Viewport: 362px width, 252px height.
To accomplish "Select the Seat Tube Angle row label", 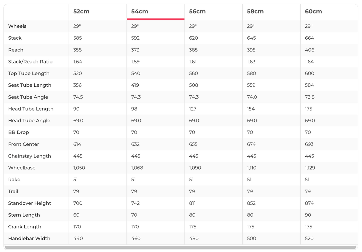I will click(x=28, y=97).
